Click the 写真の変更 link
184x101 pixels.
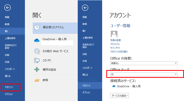click(x=115, y=40)
